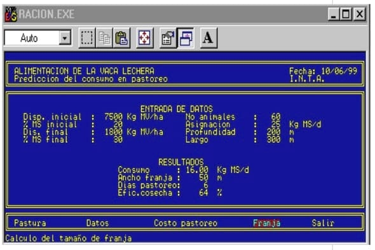The height and width of the screenshot is (250, 375).
Task: Select the Pastura menu option
Action: pos(30,223)
